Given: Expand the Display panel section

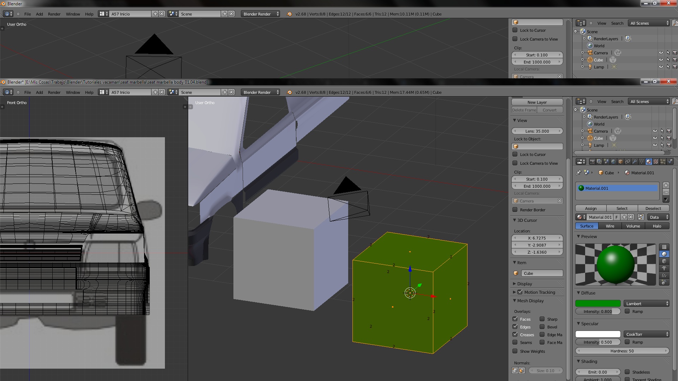Looking at the screenshot, I should [x=524, y=284].
